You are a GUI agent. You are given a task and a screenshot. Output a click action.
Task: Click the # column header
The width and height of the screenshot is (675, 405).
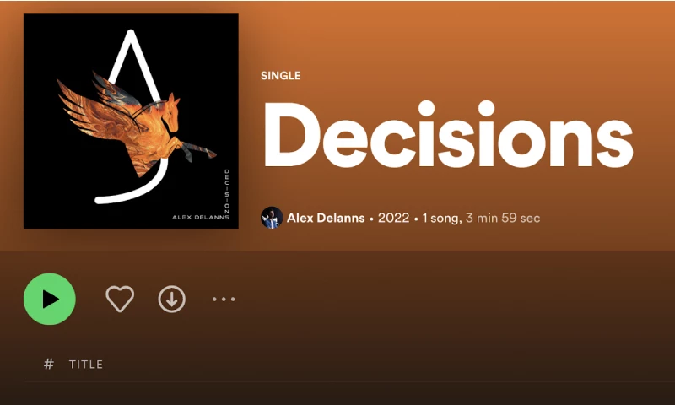(x=49, y=364)
